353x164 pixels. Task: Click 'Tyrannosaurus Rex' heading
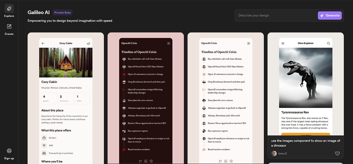coord(295,112)
